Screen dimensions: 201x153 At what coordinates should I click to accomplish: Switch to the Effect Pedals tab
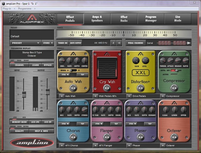pos(70,19)
